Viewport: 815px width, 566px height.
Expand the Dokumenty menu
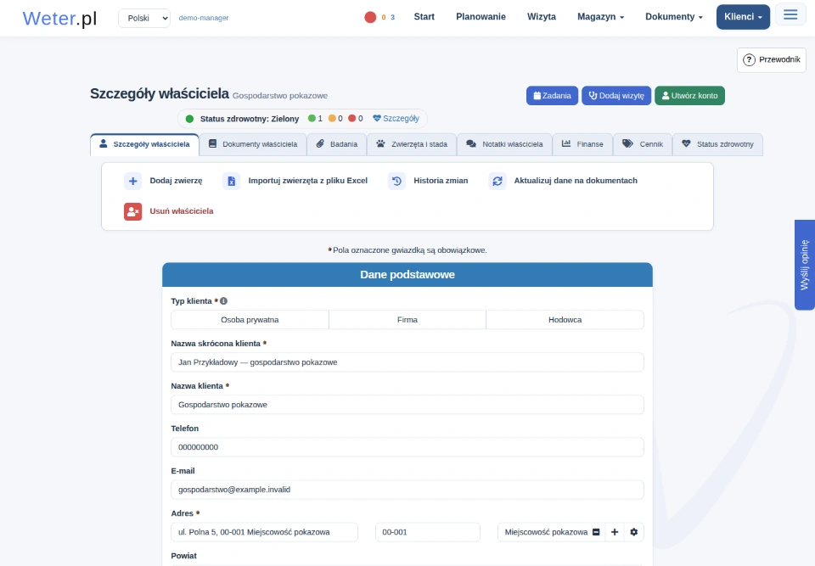click(673, 17)
